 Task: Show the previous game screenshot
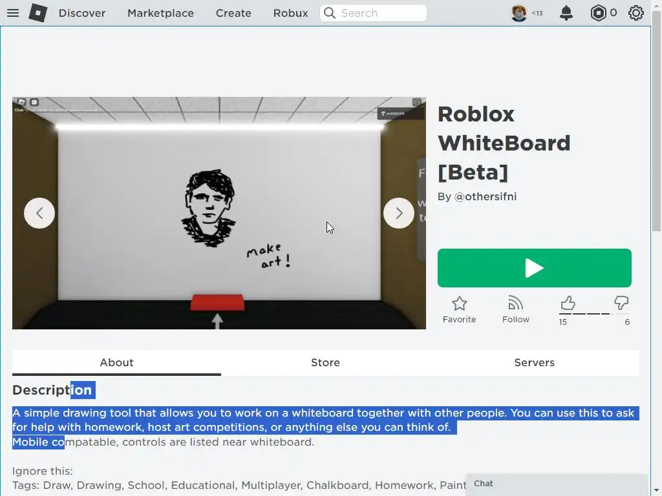[39, 213]
